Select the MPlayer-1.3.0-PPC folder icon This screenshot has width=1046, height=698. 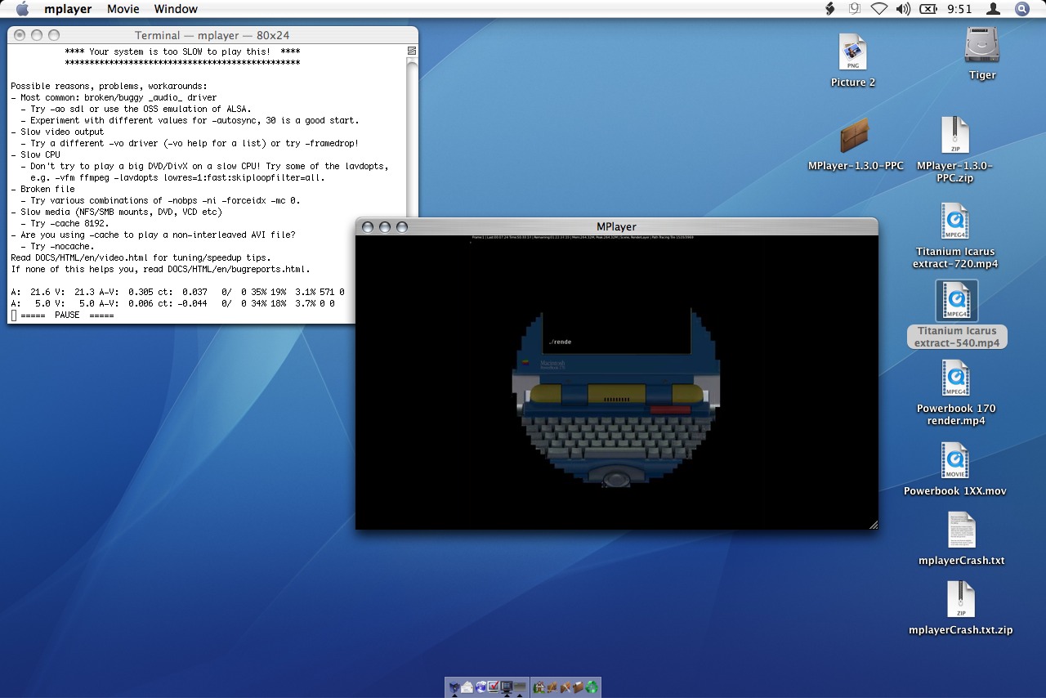(855, 136)
